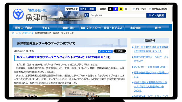Select black 黒 background color
182x102 pixels.
point(110,9)
